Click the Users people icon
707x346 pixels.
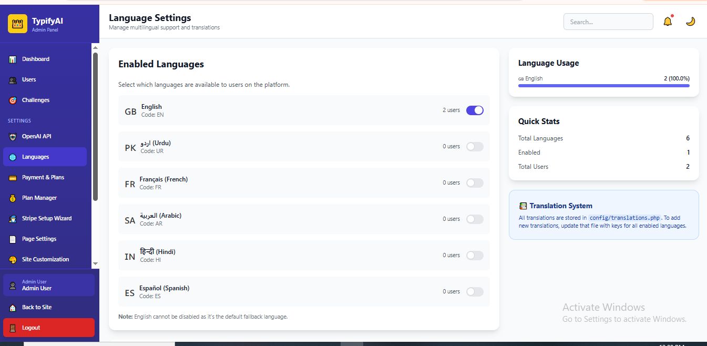[13, 80]
